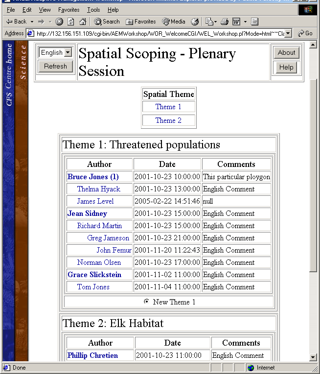Open the Favorites menu
This screenshot has height=374, width=320.
[x=69, y=10]
